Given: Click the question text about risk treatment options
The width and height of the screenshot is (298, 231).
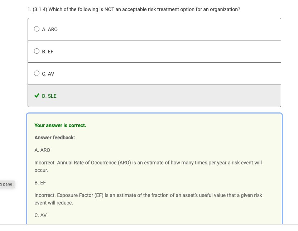Looking at the screenshot, I should [x=143, y=9].
